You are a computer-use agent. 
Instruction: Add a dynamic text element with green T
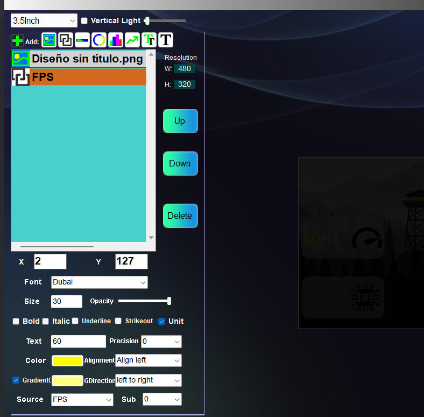click(x=149, y=40)
